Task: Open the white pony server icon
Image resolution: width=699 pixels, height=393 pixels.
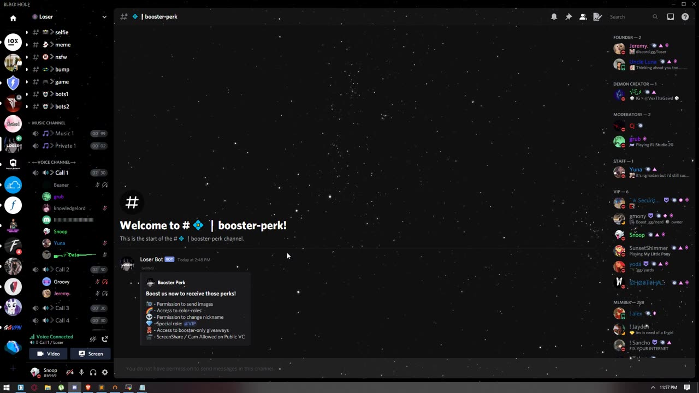Action: pos(13,307)
